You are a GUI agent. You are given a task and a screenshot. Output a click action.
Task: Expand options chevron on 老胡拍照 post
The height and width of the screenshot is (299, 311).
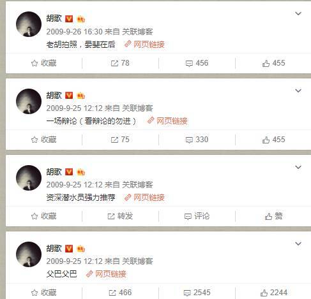coord(298,13)
